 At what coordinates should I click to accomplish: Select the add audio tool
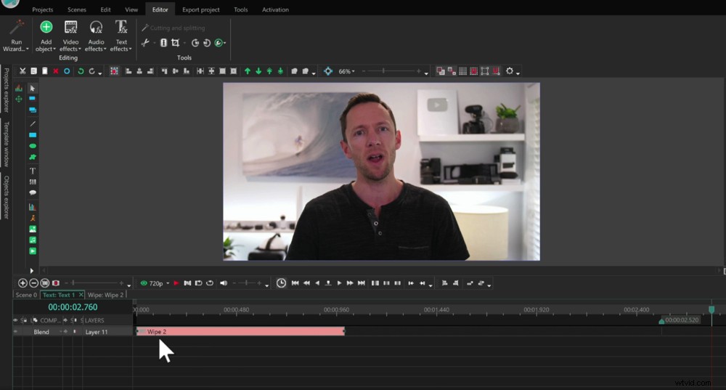pyautogui.click(x=33, y=240)
